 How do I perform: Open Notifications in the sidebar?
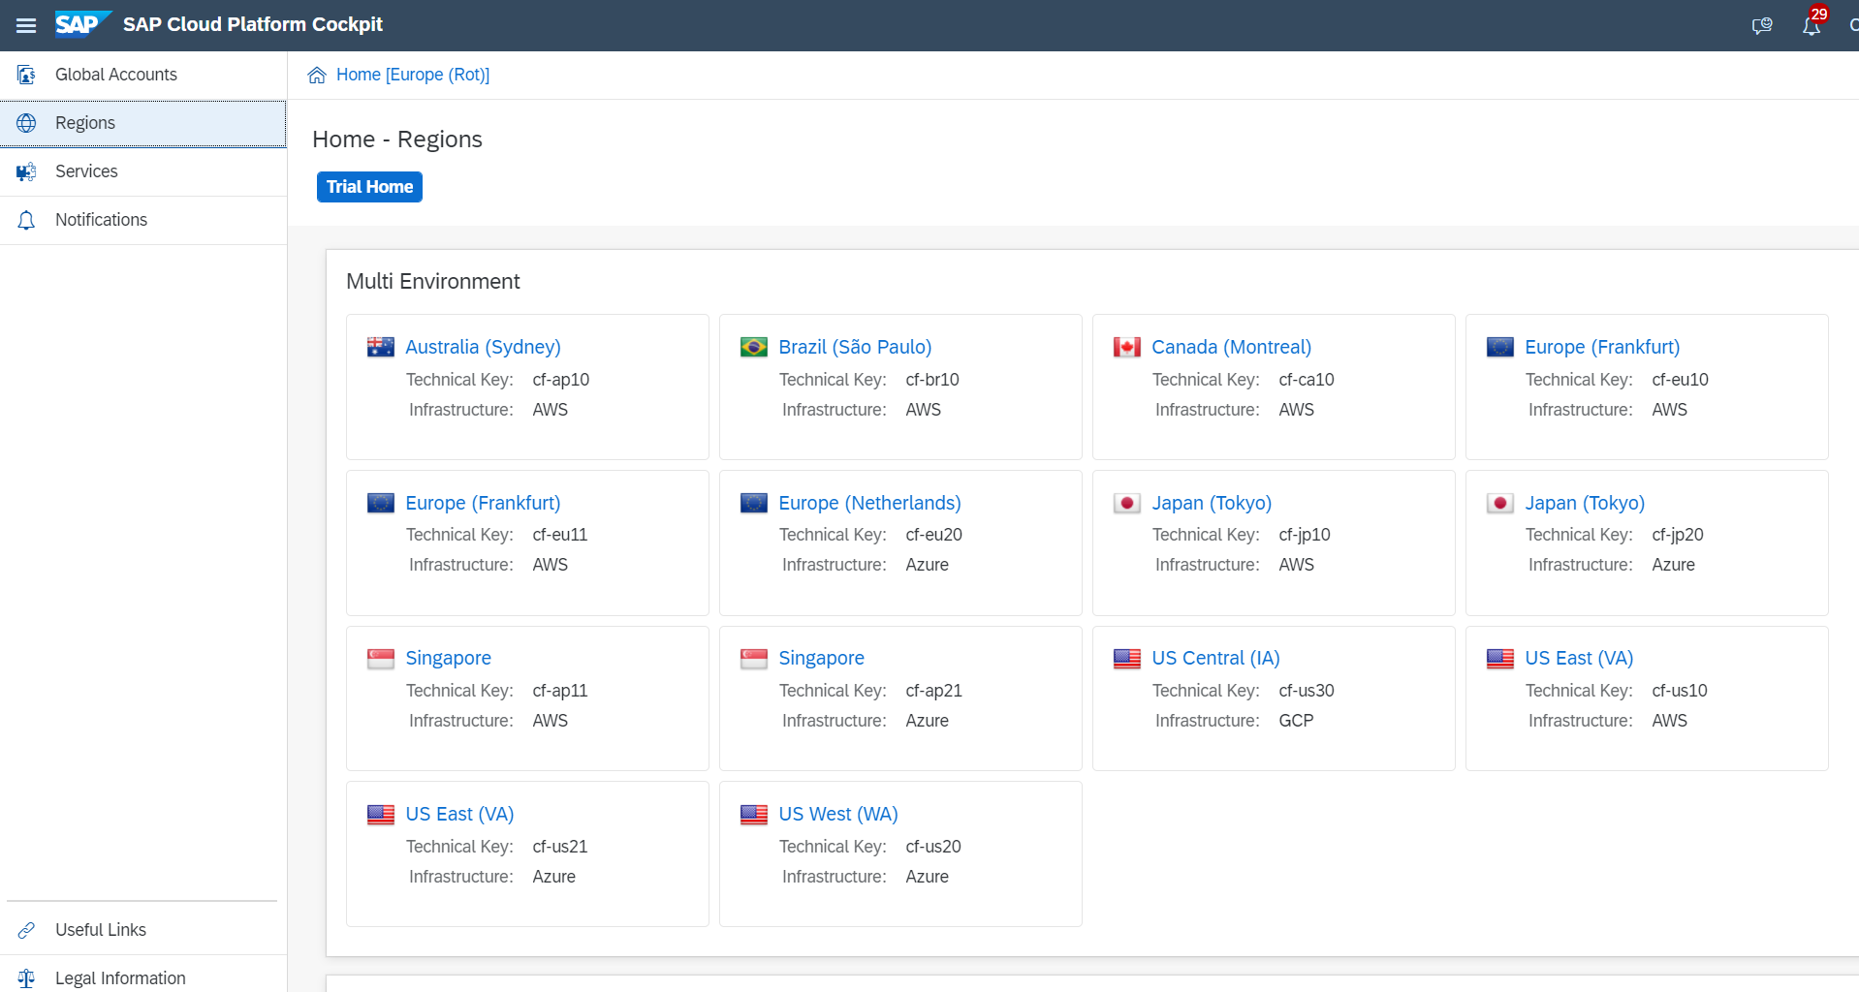pos(143,220)
